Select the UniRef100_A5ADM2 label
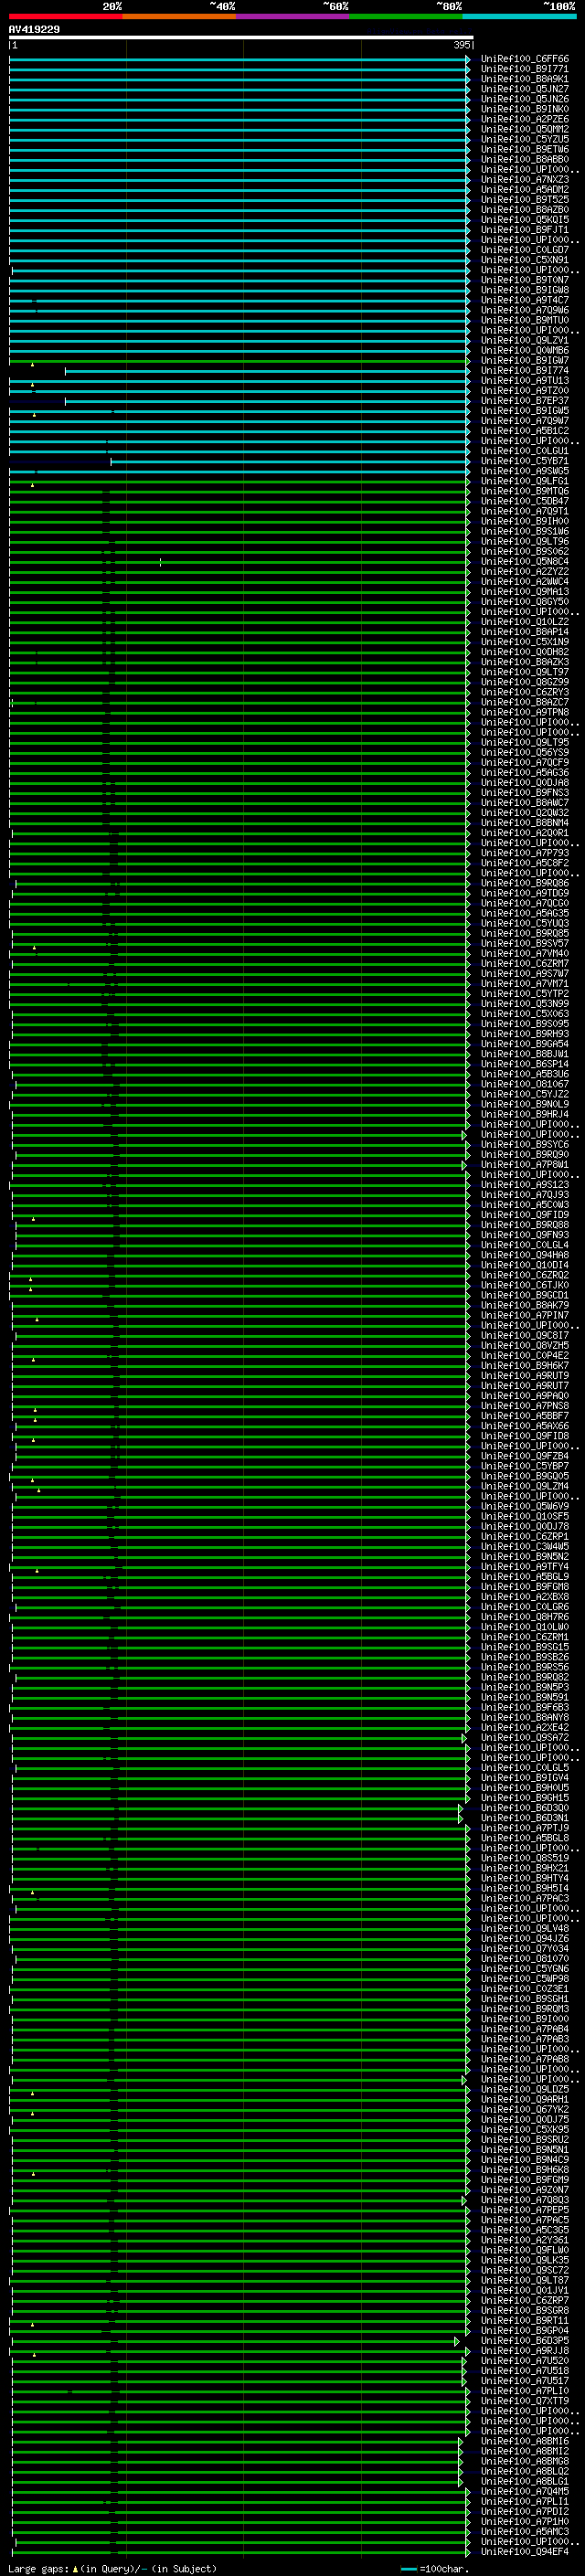The height and width of the screenshot is (2576, 585). pyautogui.click(x=524, y=189)
